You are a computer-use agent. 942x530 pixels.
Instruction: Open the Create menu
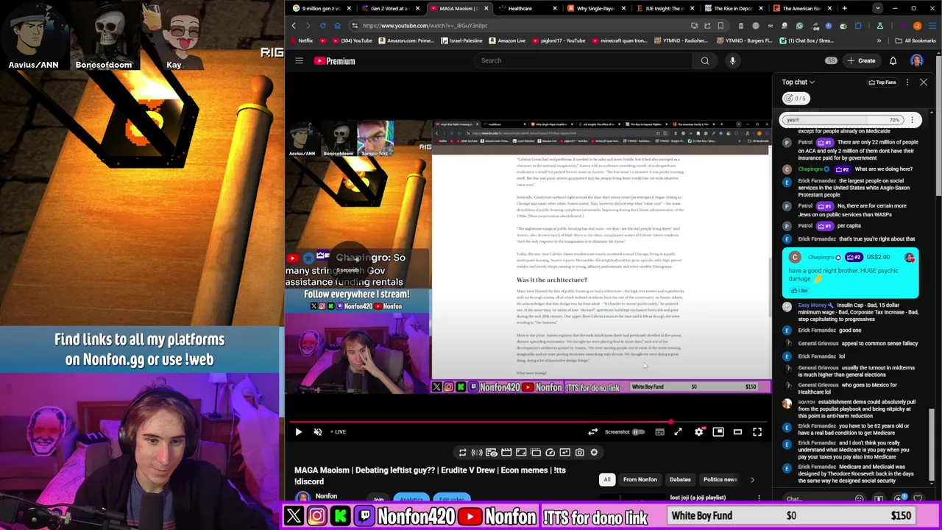click(x=861, y=61)
